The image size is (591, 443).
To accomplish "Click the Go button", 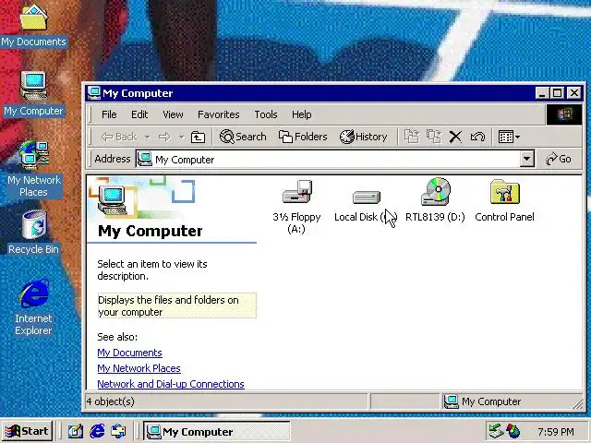I will pyautogui.click(x=559, y=159).
